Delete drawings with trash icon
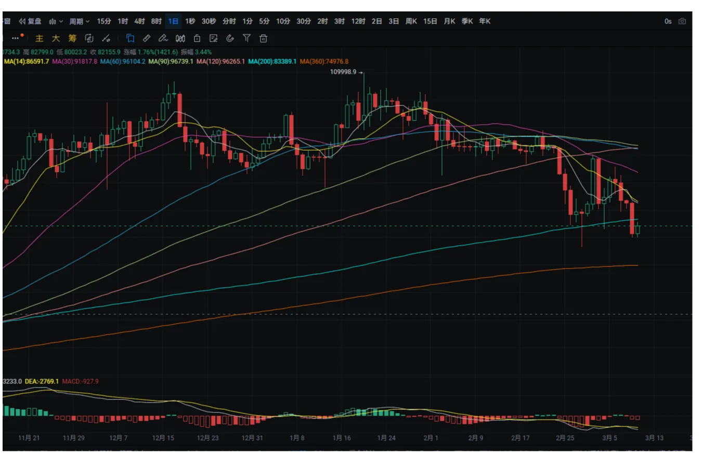Screen dimensions: 703x468 pos(263,38)
